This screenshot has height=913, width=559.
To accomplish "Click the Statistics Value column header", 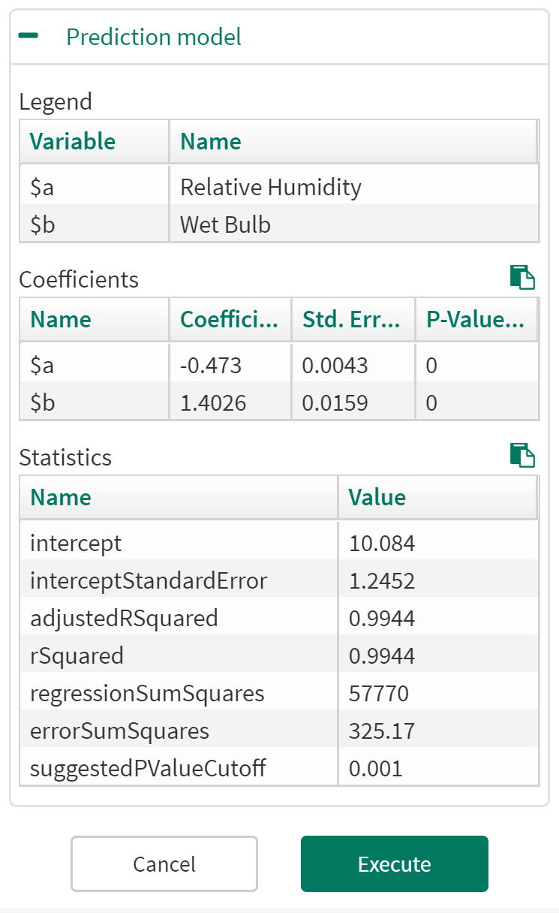I will [377, 497].
